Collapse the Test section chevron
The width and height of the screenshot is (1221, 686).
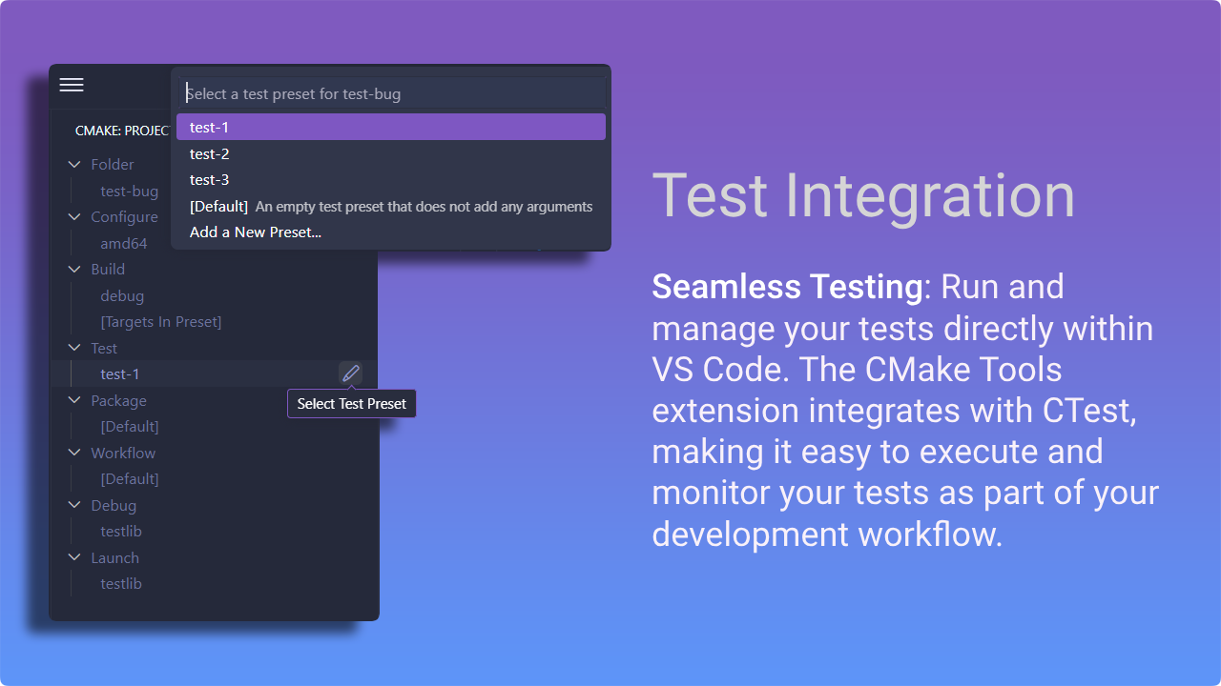tap(75, 349)
